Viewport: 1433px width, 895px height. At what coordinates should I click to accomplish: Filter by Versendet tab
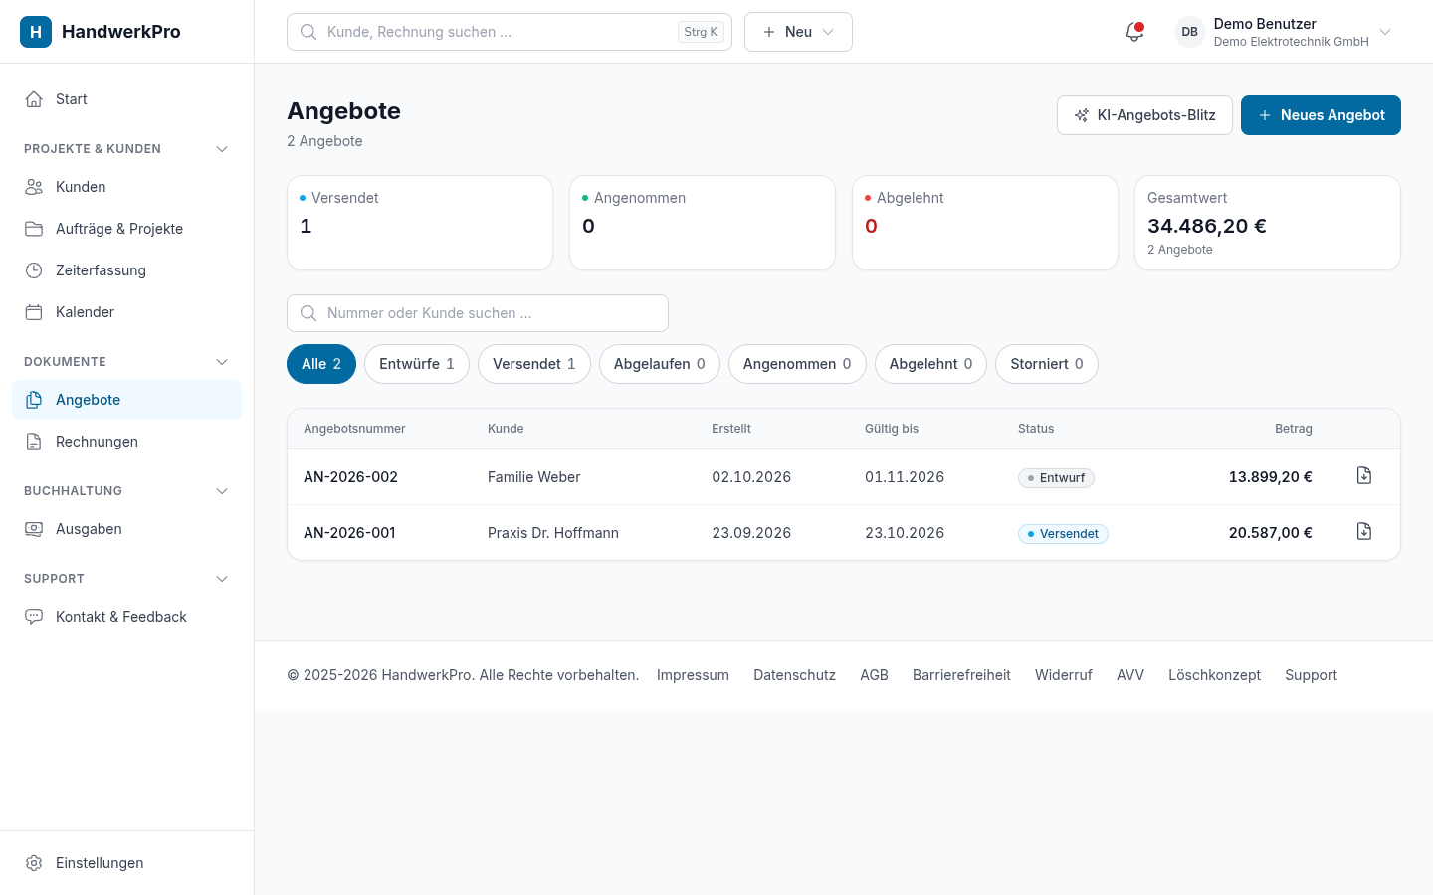[534, 364]
